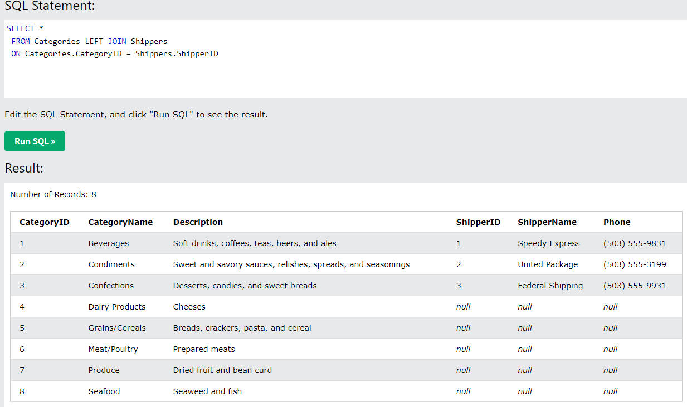Click phone number (503) 555-9931
Screen dimensions: 687x407
(635, 286)
